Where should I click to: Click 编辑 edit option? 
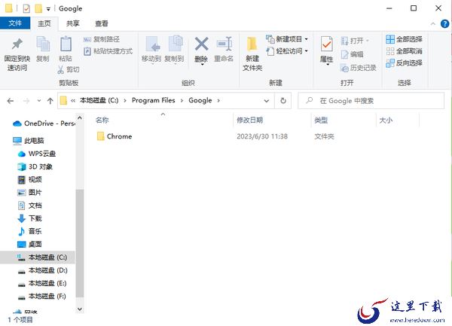click(352, 54)
